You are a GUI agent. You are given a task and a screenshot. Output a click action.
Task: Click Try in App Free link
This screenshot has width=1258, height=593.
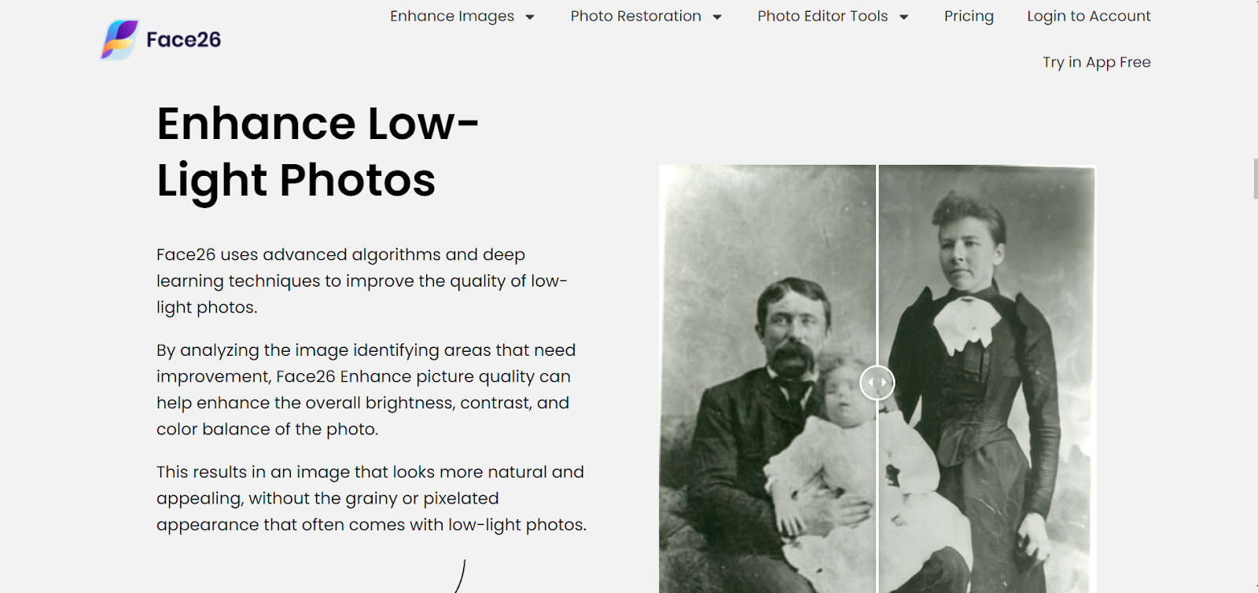1097,62
